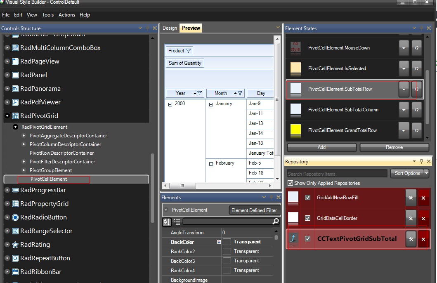Switch Elements properties to categorized view
The width and height of the screenshot is (437, 283).
(x=177, y=222)
